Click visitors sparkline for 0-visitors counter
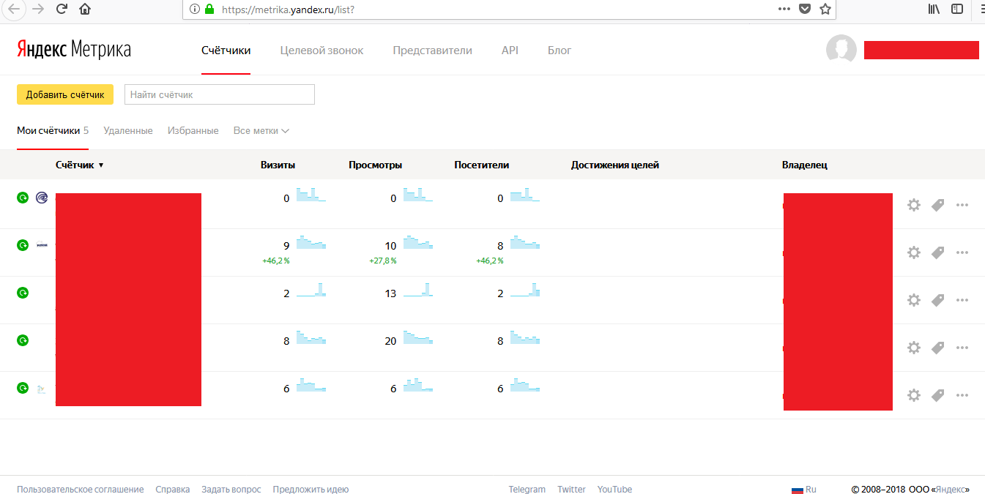 525,195
